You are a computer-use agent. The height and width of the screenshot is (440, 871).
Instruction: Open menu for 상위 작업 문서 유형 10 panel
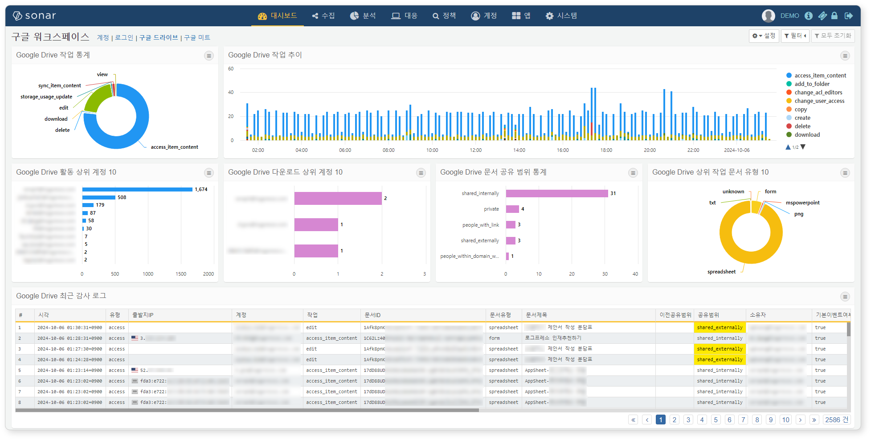[845, 173]
